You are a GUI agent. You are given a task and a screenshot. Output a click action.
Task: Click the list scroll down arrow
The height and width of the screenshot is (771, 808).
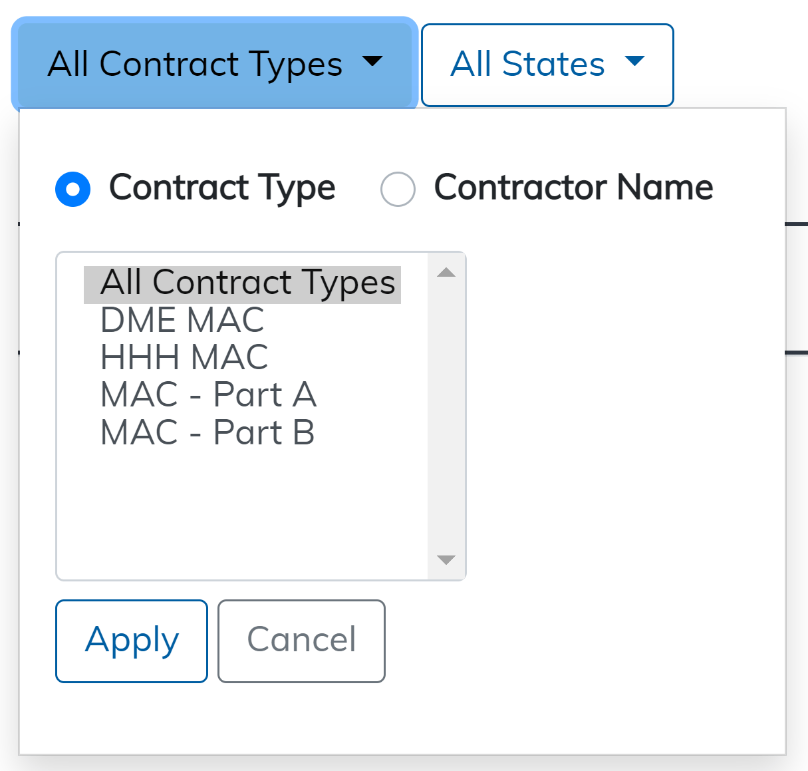click(x=446, y=559)
